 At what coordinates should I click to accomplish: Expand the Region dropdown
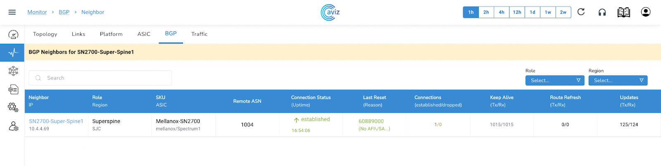618,81
